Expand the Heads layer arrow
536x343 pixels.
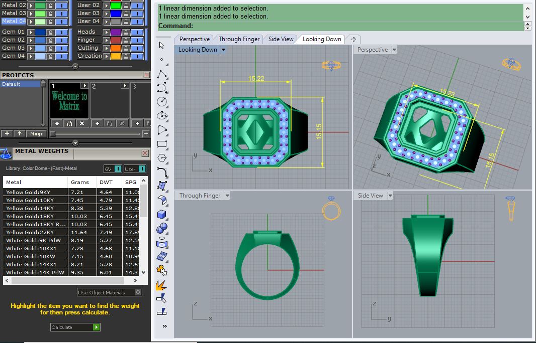(x=107, y=32)
